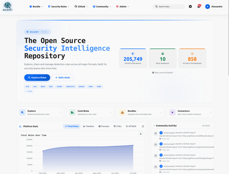
Task: Open the settings gear icon
Action: [x=190, y=7]
